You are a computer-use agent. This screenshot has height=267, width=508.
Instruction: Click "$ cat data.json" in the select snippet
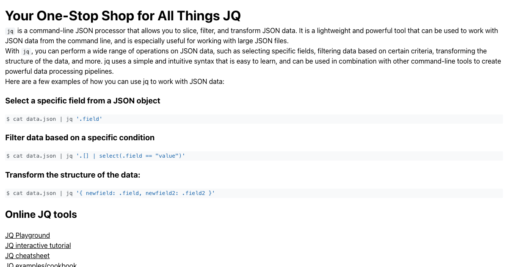click(31, 156)
